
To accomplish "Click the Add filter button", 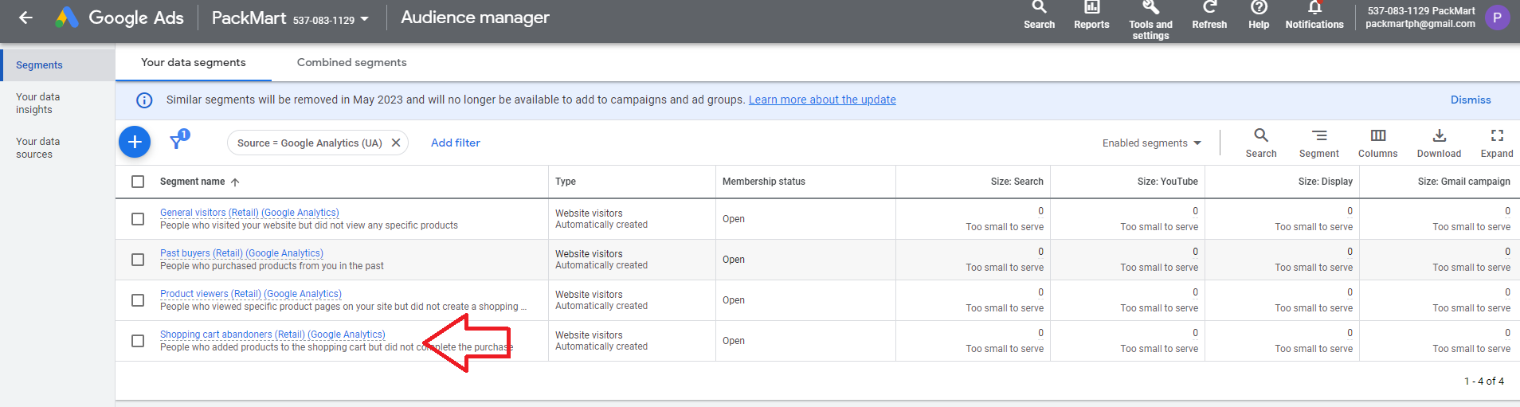I will pos(456,143).
